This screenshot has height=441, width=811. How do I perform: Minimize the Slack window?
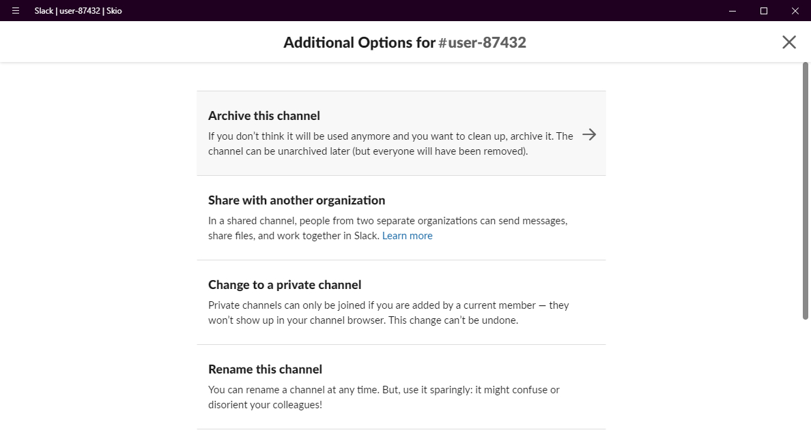(x=732, y=11)
